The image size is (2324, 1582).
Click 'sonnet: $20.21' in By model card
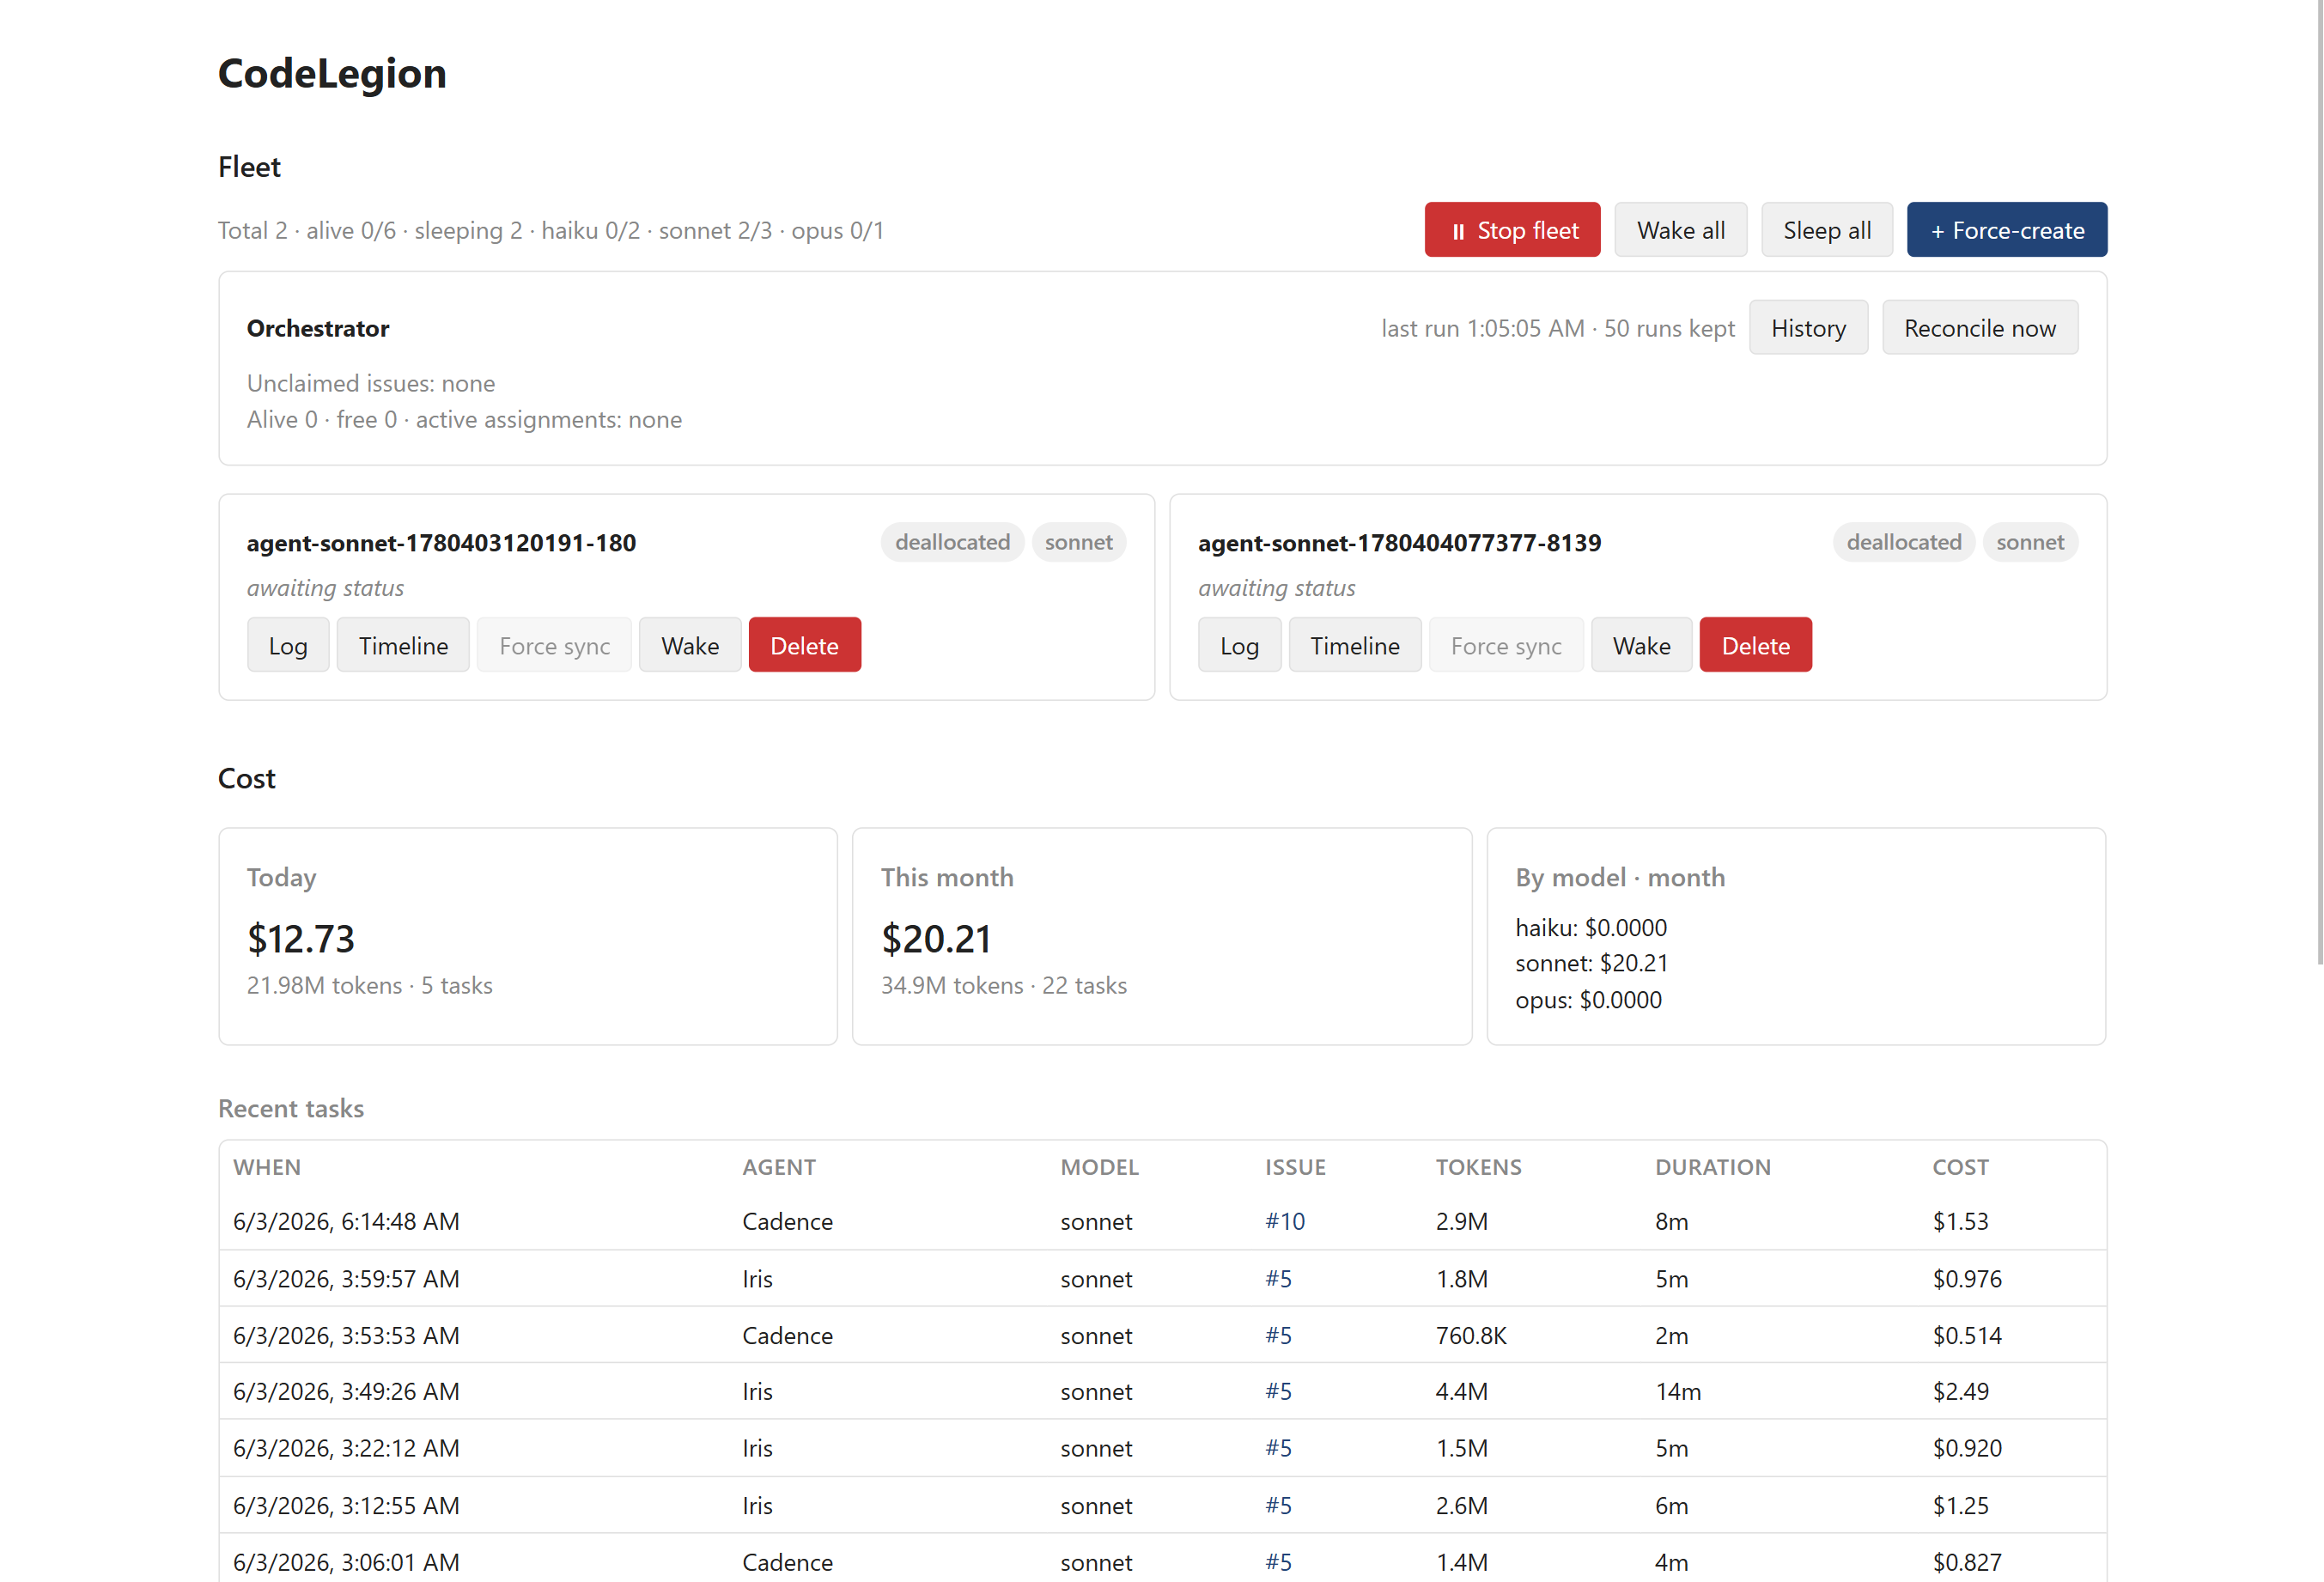point(1592,963)
